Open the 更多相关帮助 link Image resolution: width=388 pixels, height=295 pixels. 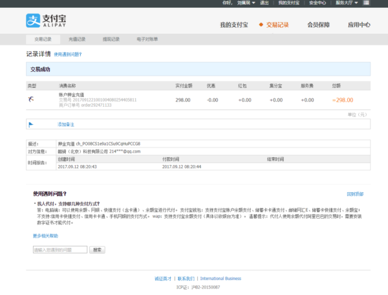pos(46,235)
